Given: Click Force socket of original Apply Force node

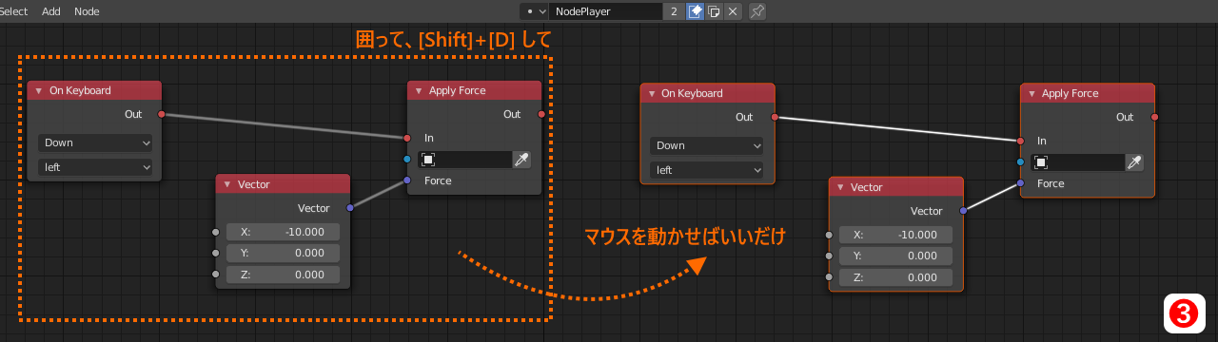Looking at the screenshot, I should 407,180.
